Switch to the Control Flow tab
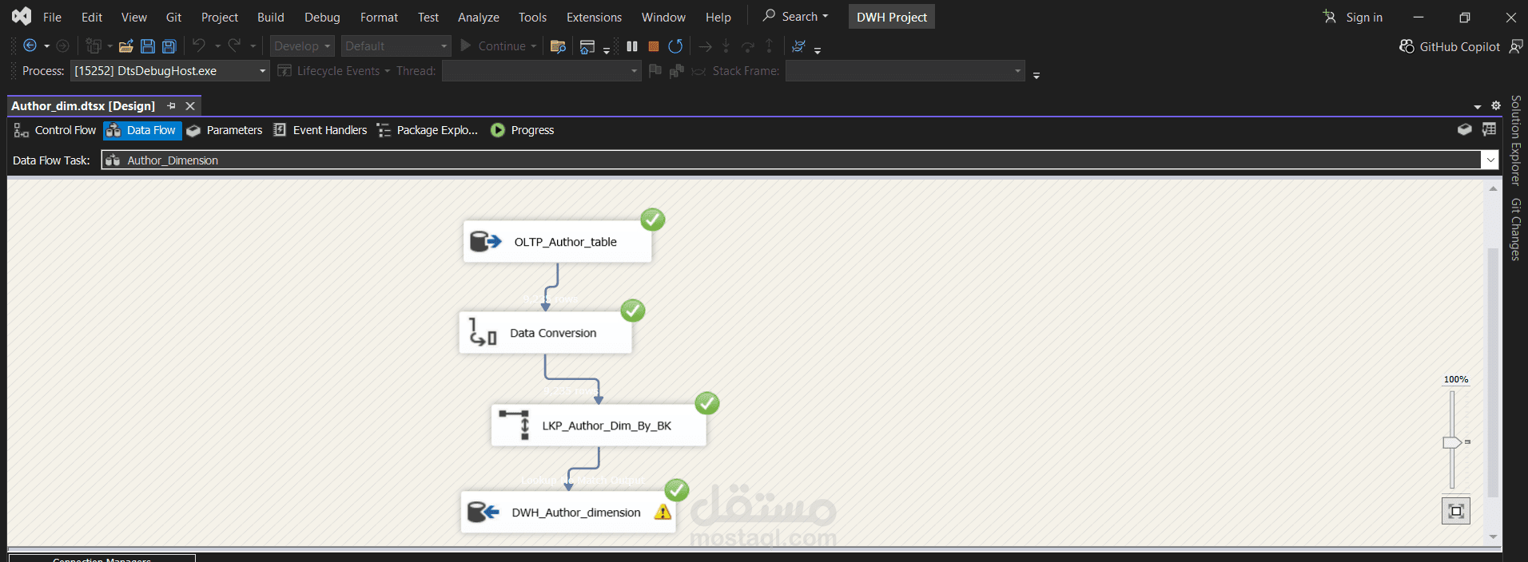 55,130
